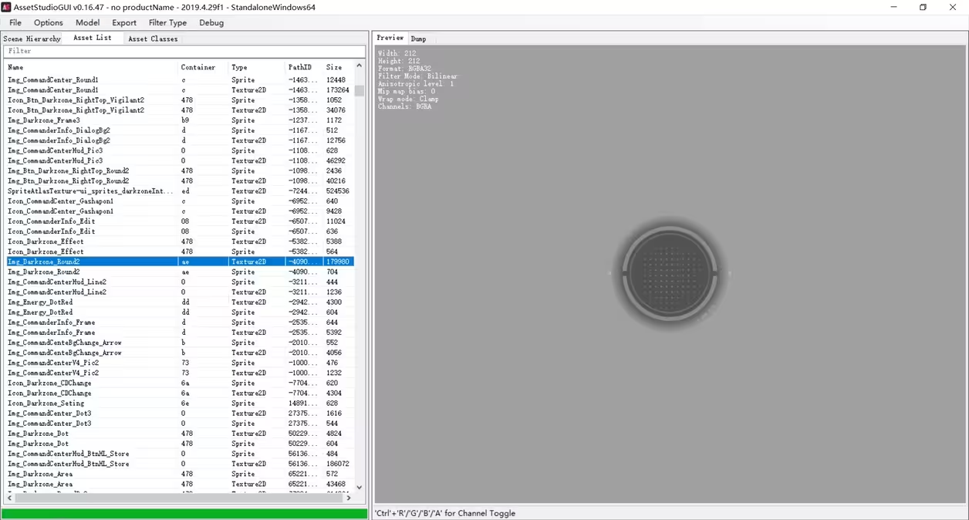Open the File menu

pyautogui.click(x=15, y=22)
